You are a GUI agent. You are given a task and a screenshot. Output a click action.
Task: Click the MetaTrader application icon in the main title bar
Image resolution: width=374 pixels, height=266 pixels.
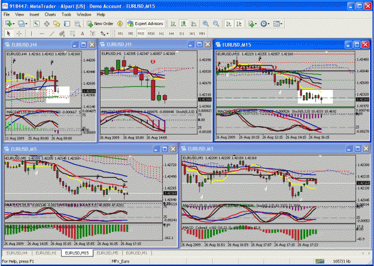tap(5, 6)
